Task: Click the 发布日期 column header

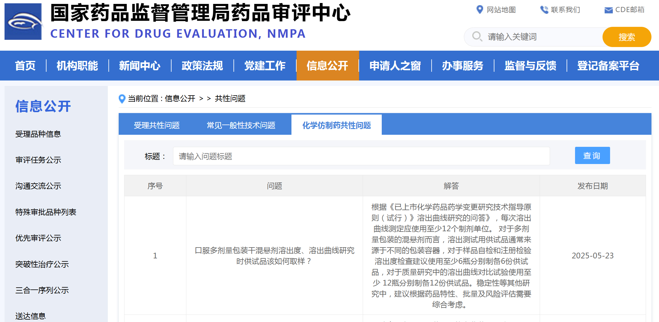Action: (x=593, y=186)
